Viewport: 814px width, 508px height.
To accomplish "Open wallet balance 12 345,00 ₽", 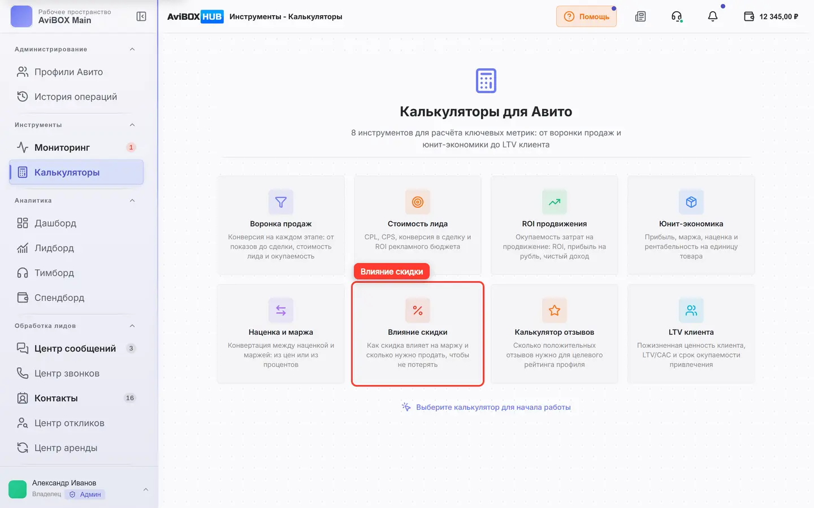I will [771, 16].
